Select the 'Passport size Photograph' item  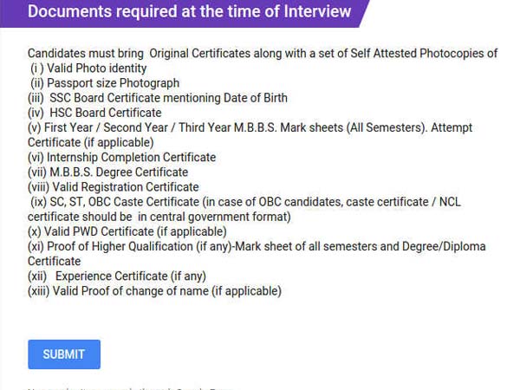coord(105,83)
